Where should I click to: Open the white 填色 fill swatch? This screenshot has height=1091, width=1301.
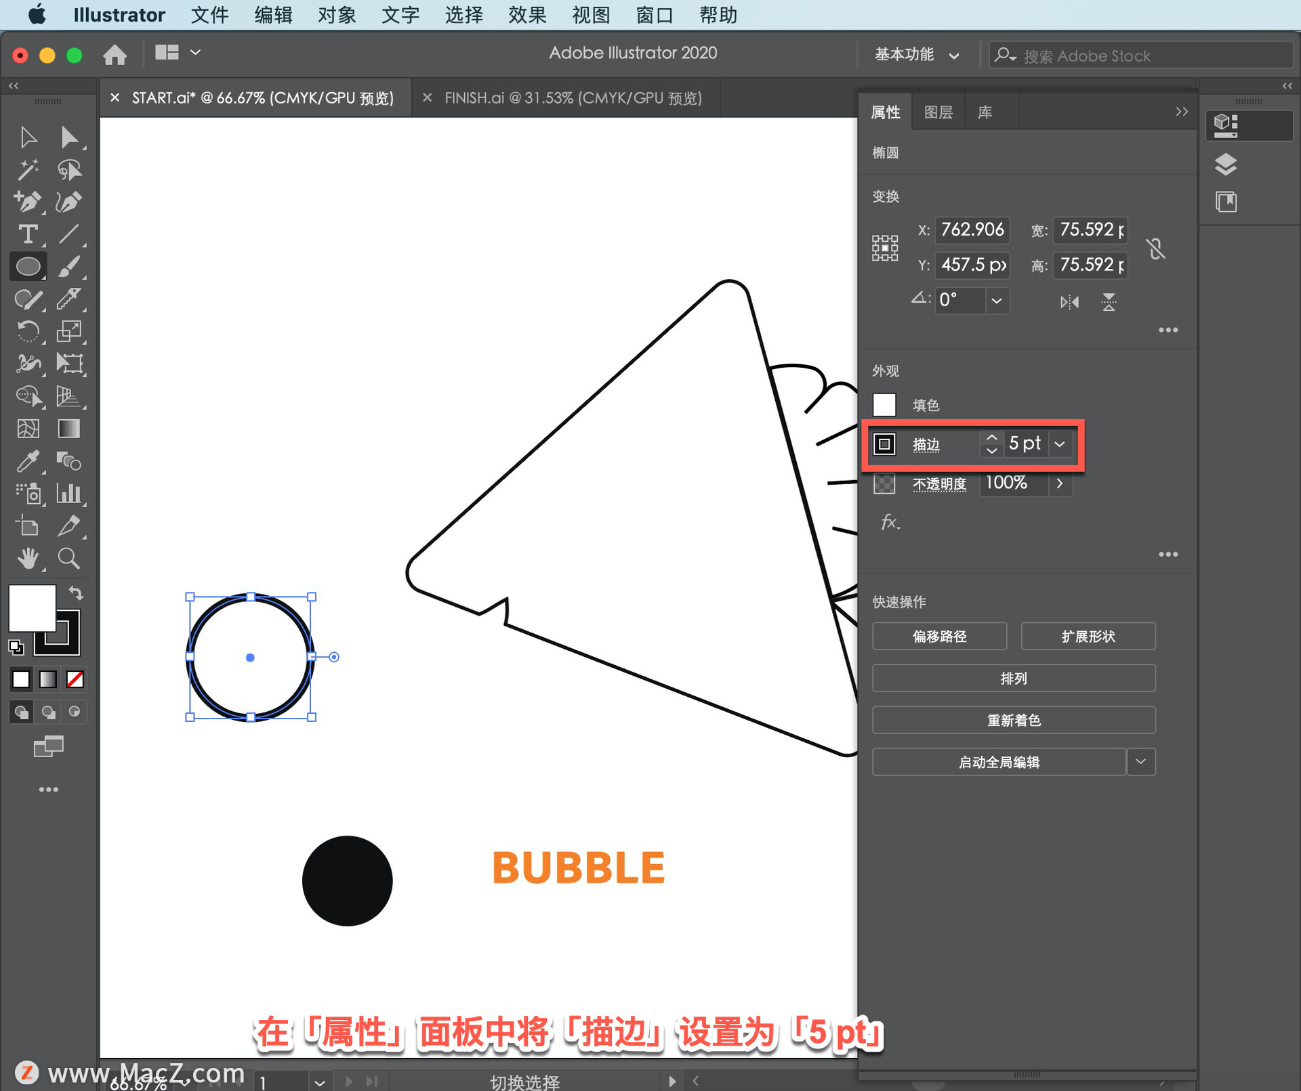point(884,405)
